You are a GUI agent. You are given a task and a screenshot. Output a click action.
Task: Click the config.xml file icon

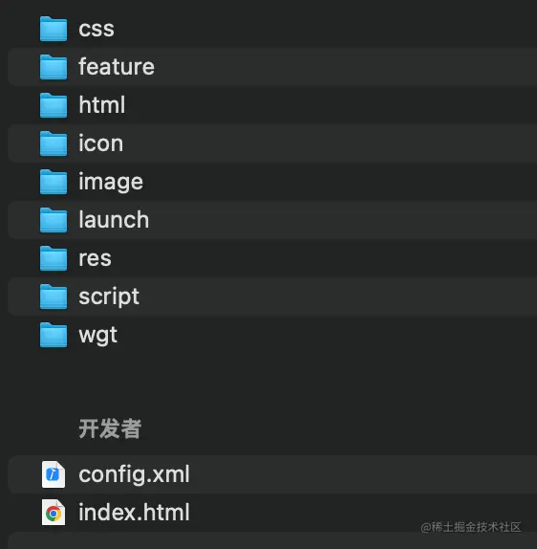pyautogui.click(x=54, y=474)
